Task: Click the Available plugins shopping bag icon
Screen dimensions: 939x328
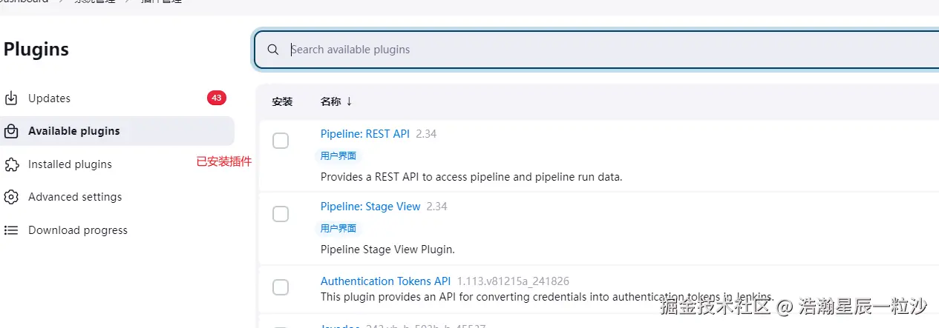Action: click(11, 131)
